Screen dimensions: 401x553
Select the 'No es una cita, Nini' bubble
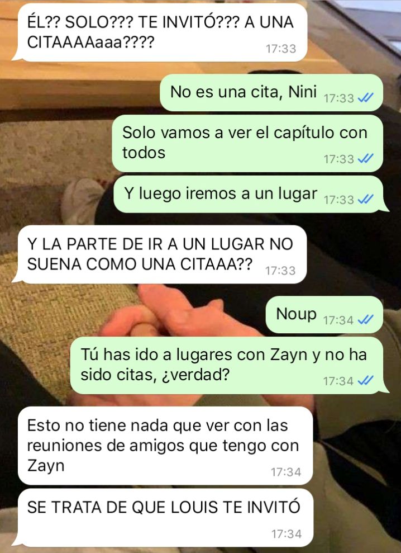(x=271, y=92)
